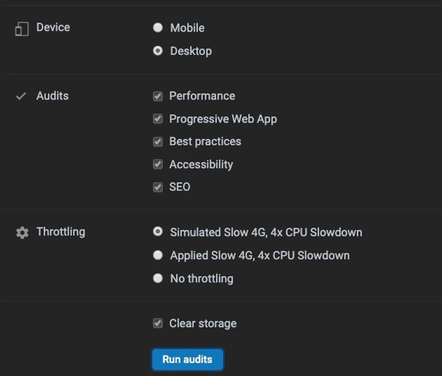Click the Device phone-tablet icon
This screenshot has height=376, width=442.
pos(22,29)
